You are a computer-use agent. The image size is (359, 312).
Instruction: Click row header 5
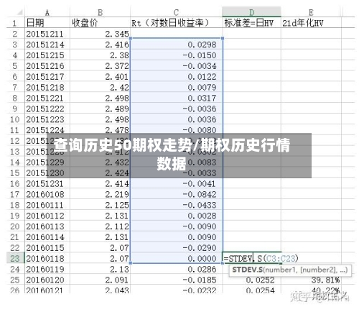15,66
